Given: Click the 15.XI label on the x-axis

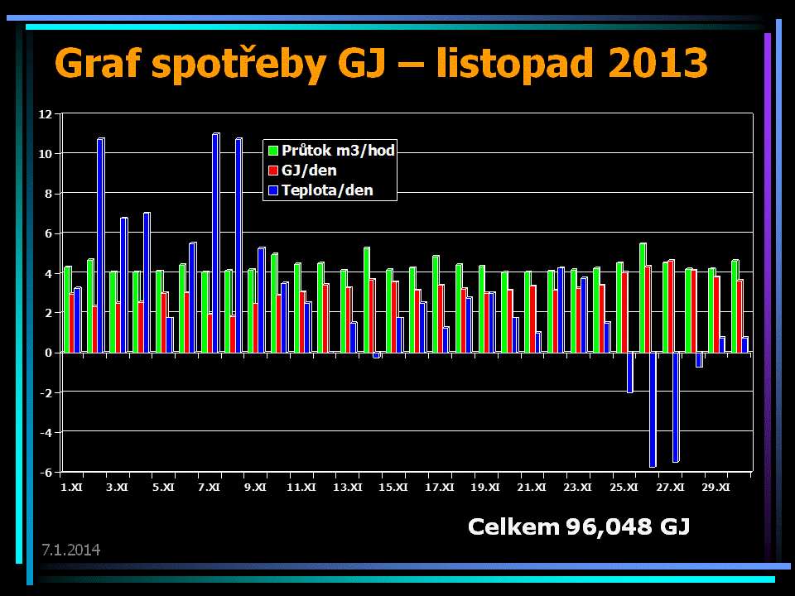Looking at the screenshot, I should (x=393, y=488).
